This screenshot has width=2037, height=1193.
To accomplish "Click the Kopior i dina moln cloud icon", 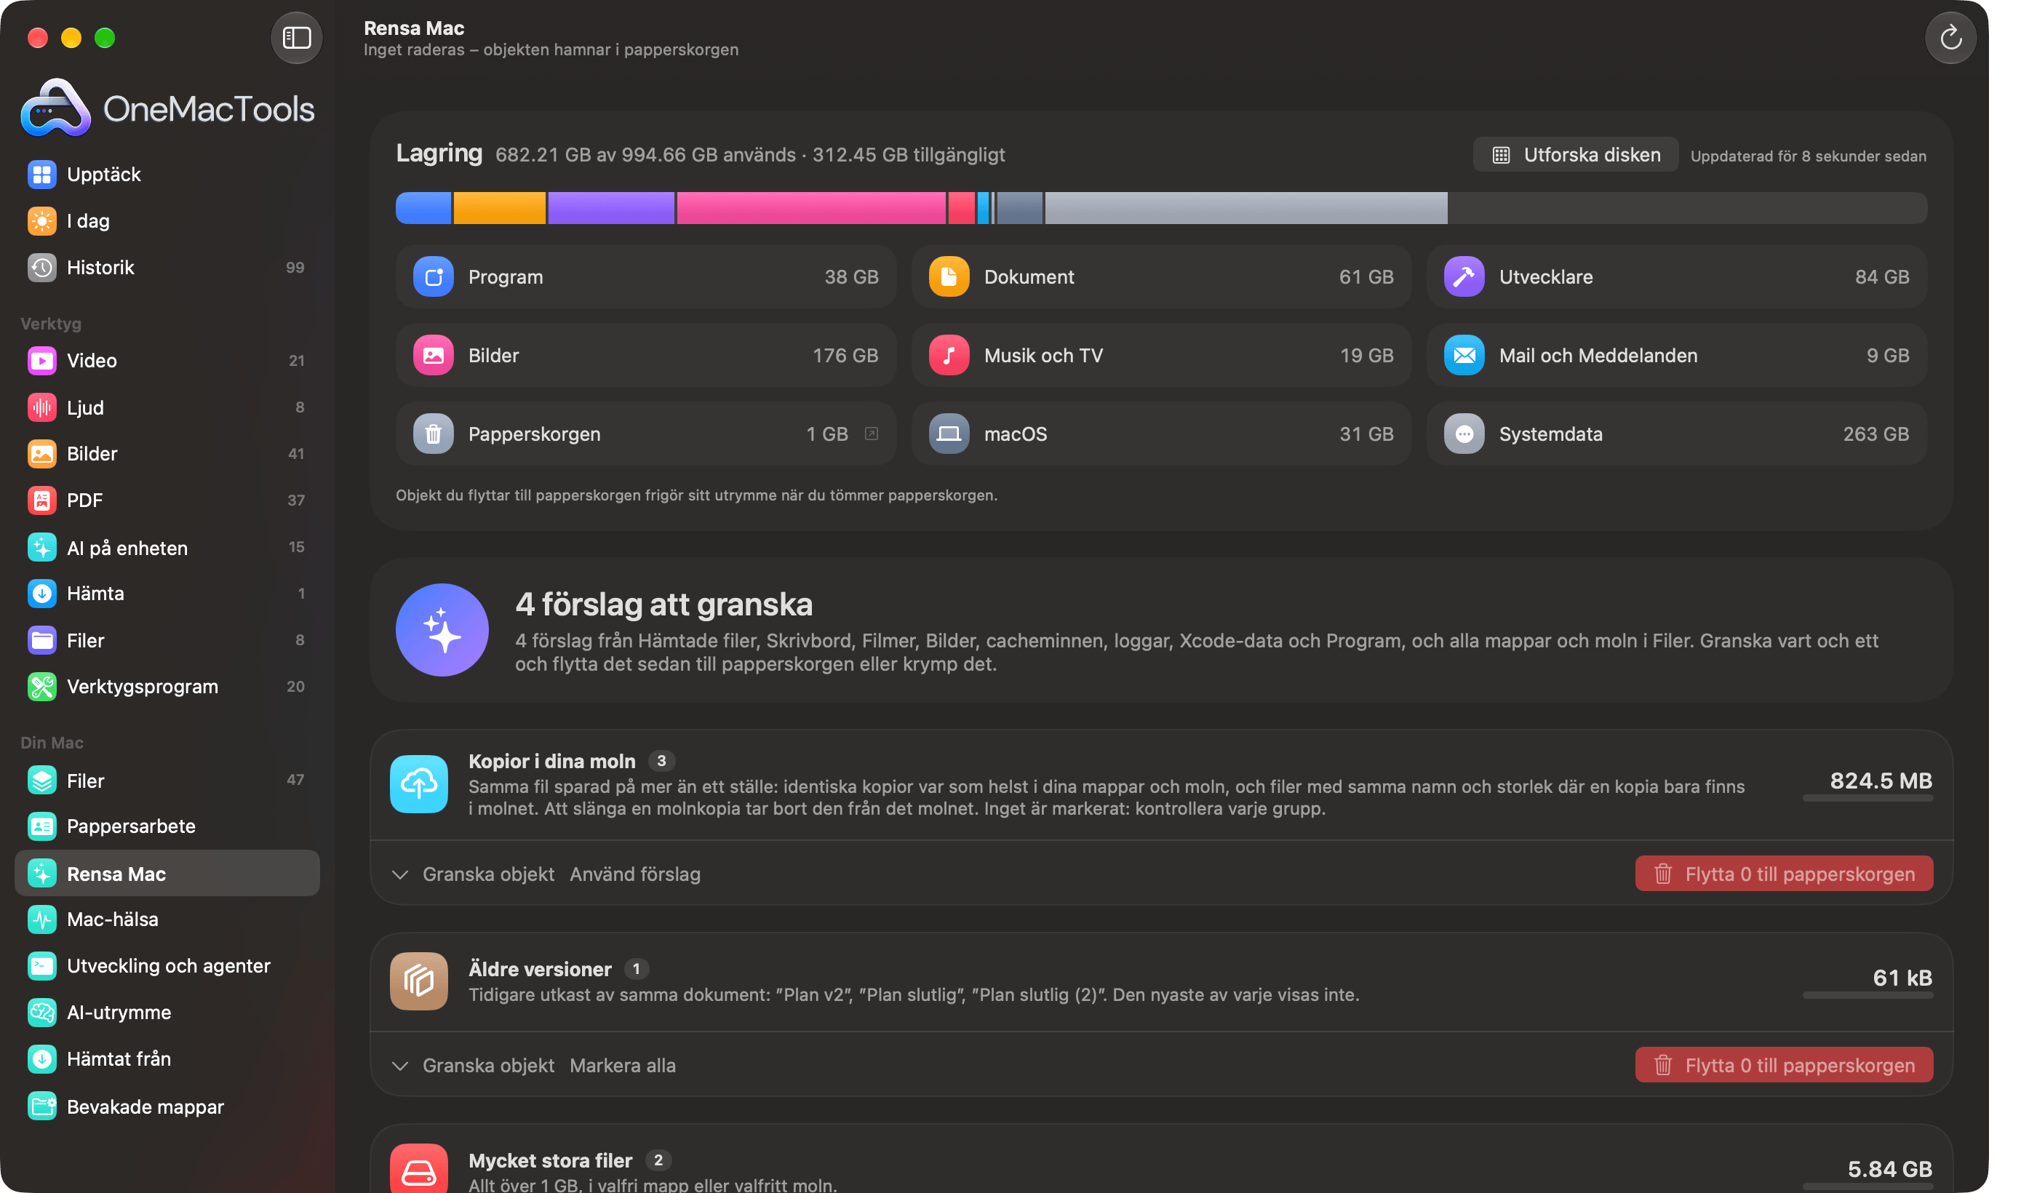I will [x=418, y=783].
